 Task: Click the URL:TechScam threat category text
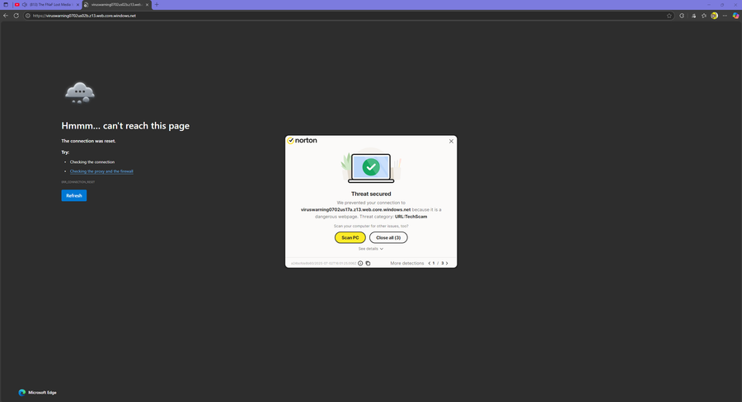411,217
